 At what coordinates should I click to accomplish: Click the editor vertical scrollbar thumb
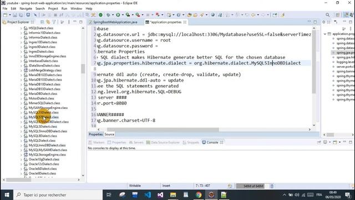point(314,62)
